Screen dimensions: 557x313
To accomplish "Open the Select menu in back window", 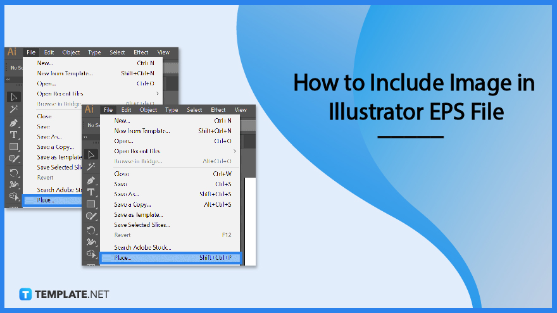I will click(117, 52).
